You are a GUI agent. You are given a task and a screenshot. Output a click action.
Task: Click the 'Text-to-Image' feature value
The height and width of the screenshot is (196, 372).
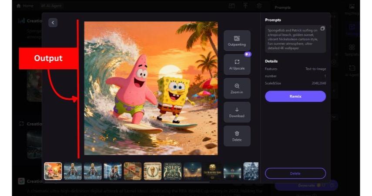click(x=315, y=69)
